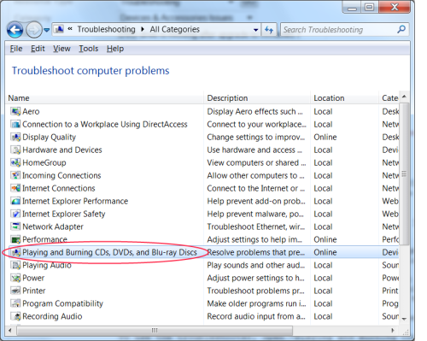Click the Internet Explorer Safety icon

click(15, 214)
